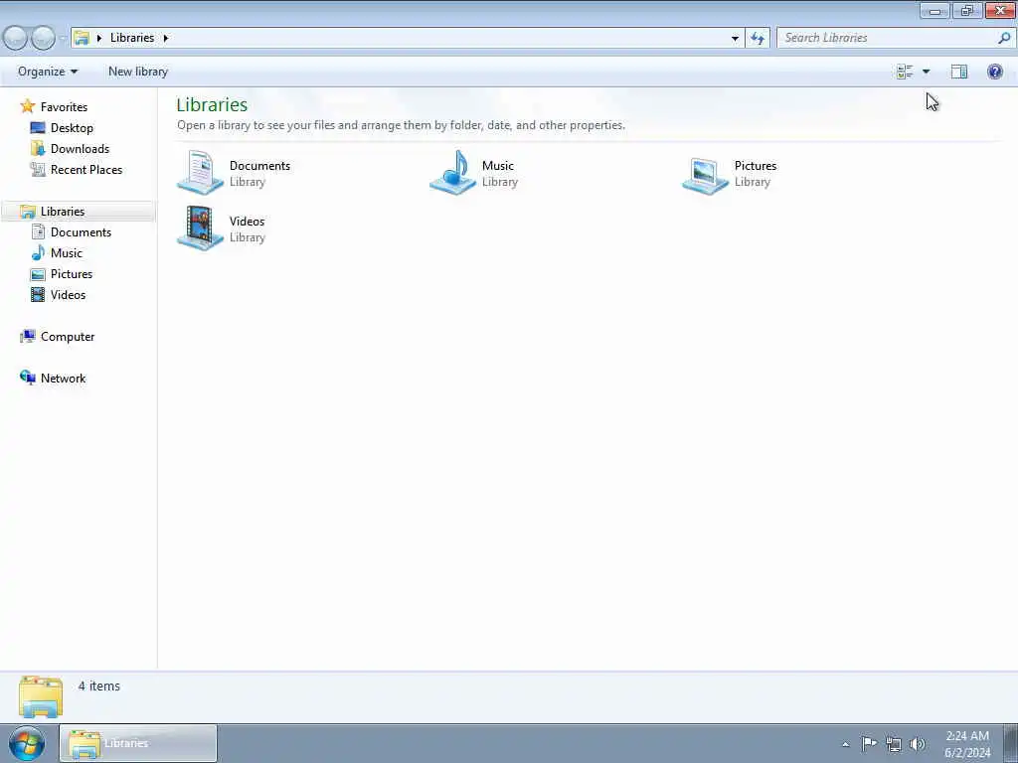Expand the arrow after Libraries in address bar
The height and width of the screenshot is (763, 1018).
[166, 38]
